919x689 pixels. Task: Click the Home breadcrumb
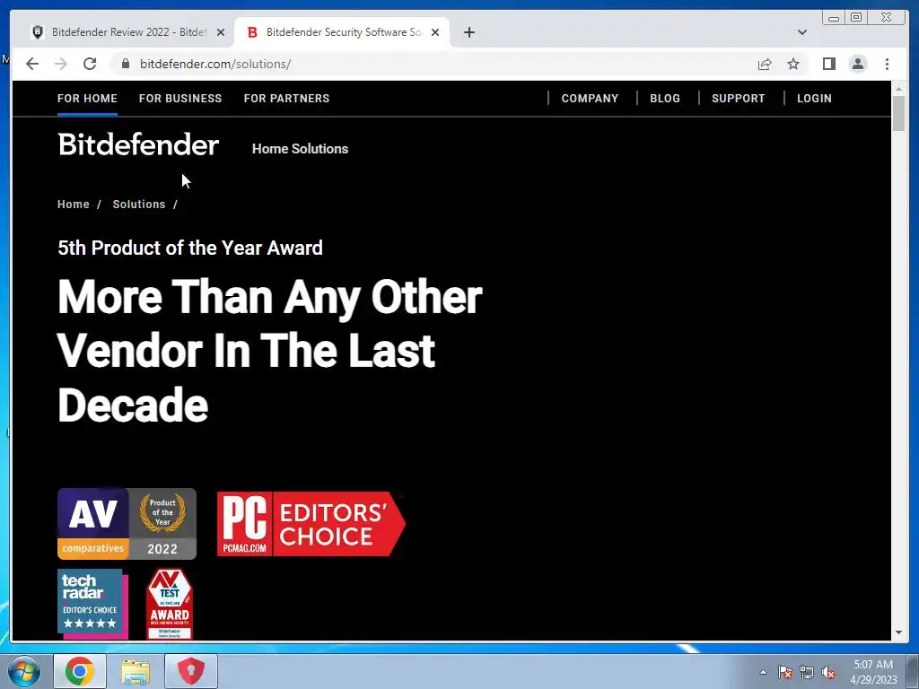(74, 205)
